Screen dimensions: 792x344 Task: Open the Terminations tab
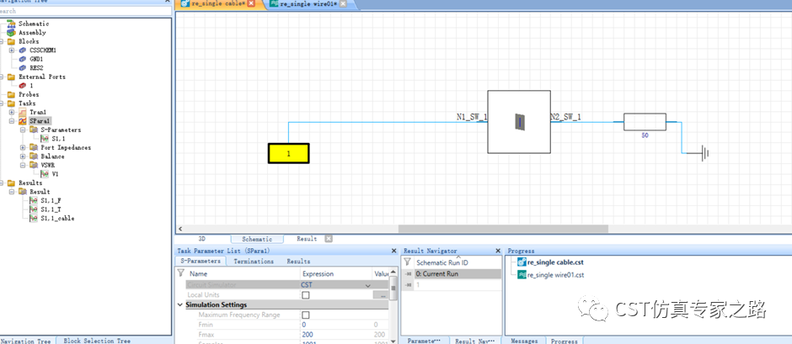[x=254, y=262]
